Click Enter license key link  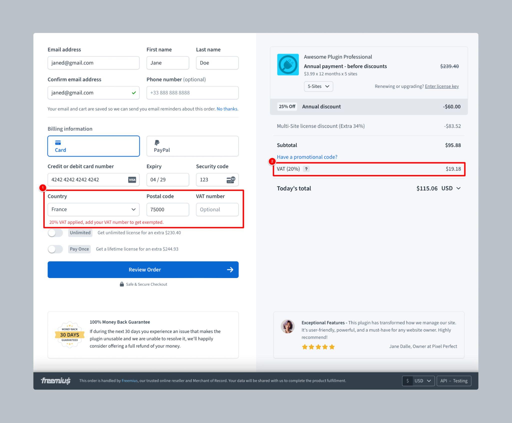442,86
